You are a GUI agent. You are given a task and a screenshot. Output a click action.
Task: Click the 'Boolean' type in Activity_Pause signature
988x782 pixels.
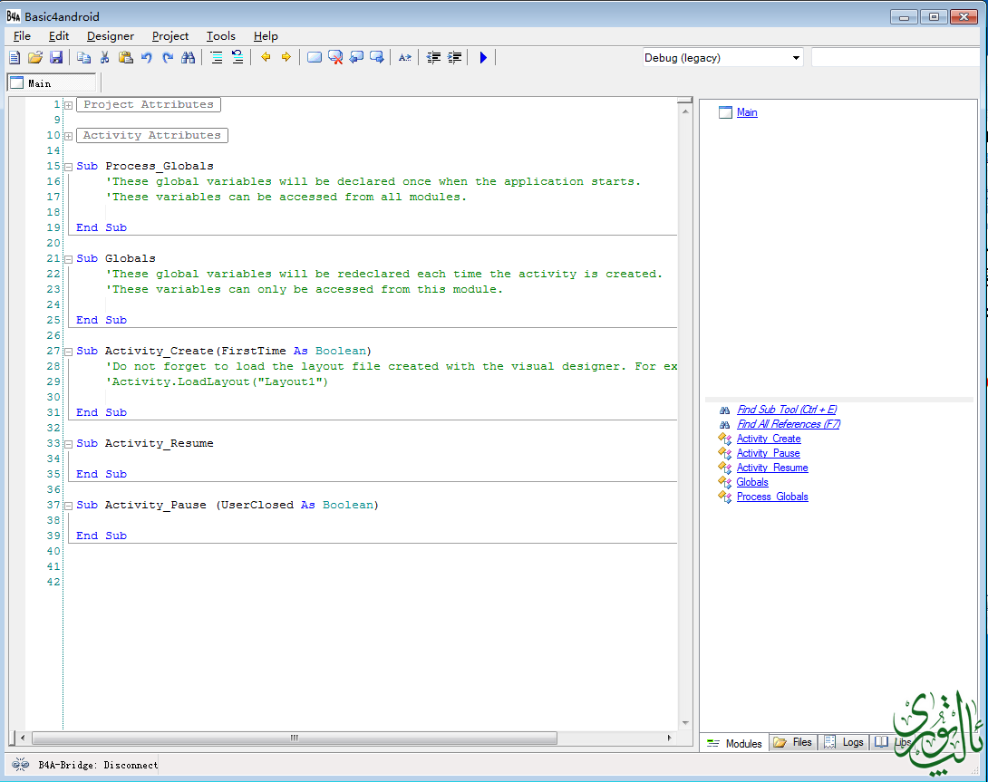[x=348, y=506]
